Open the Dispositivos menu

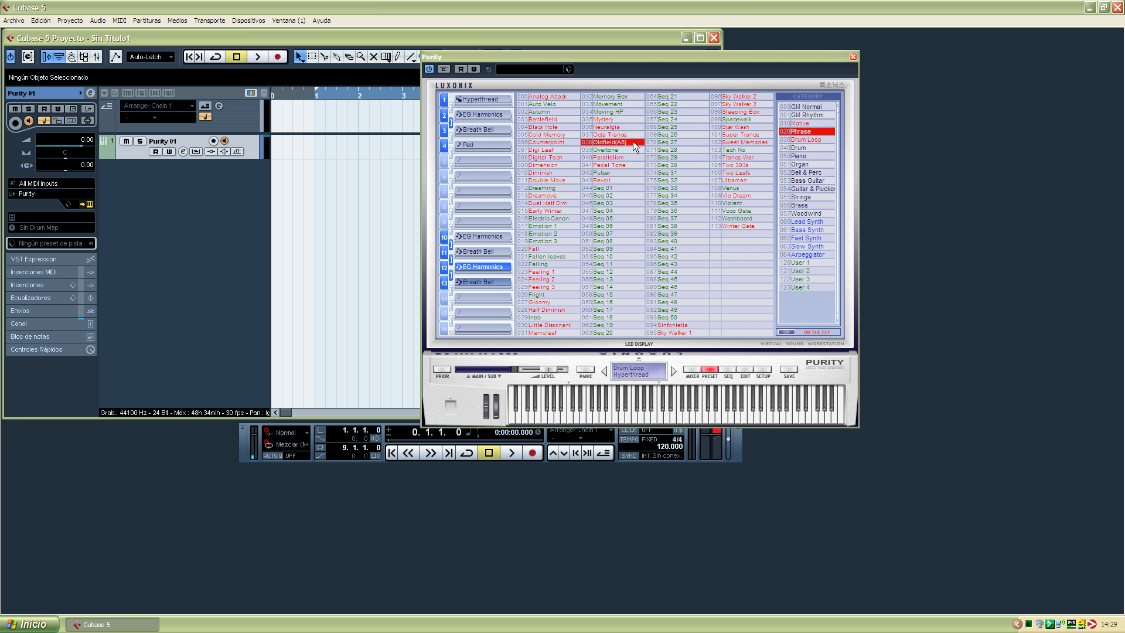coord(248,21)
